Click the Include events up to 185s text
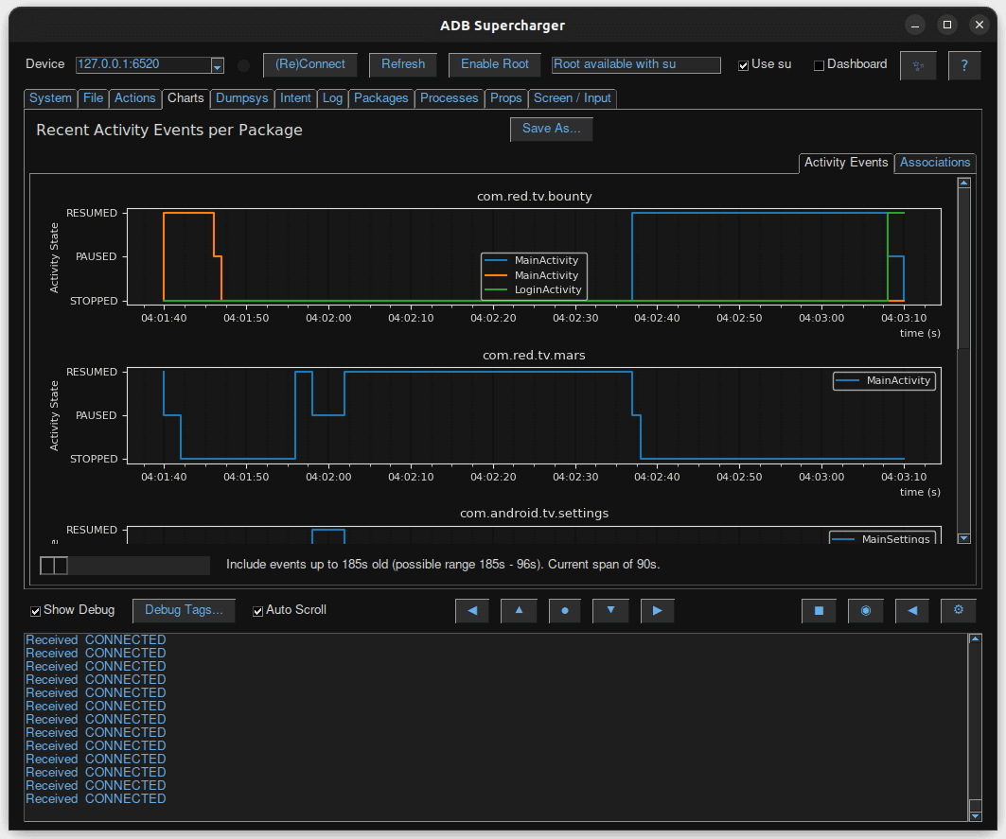The image size is (1006, 839). 443,565
